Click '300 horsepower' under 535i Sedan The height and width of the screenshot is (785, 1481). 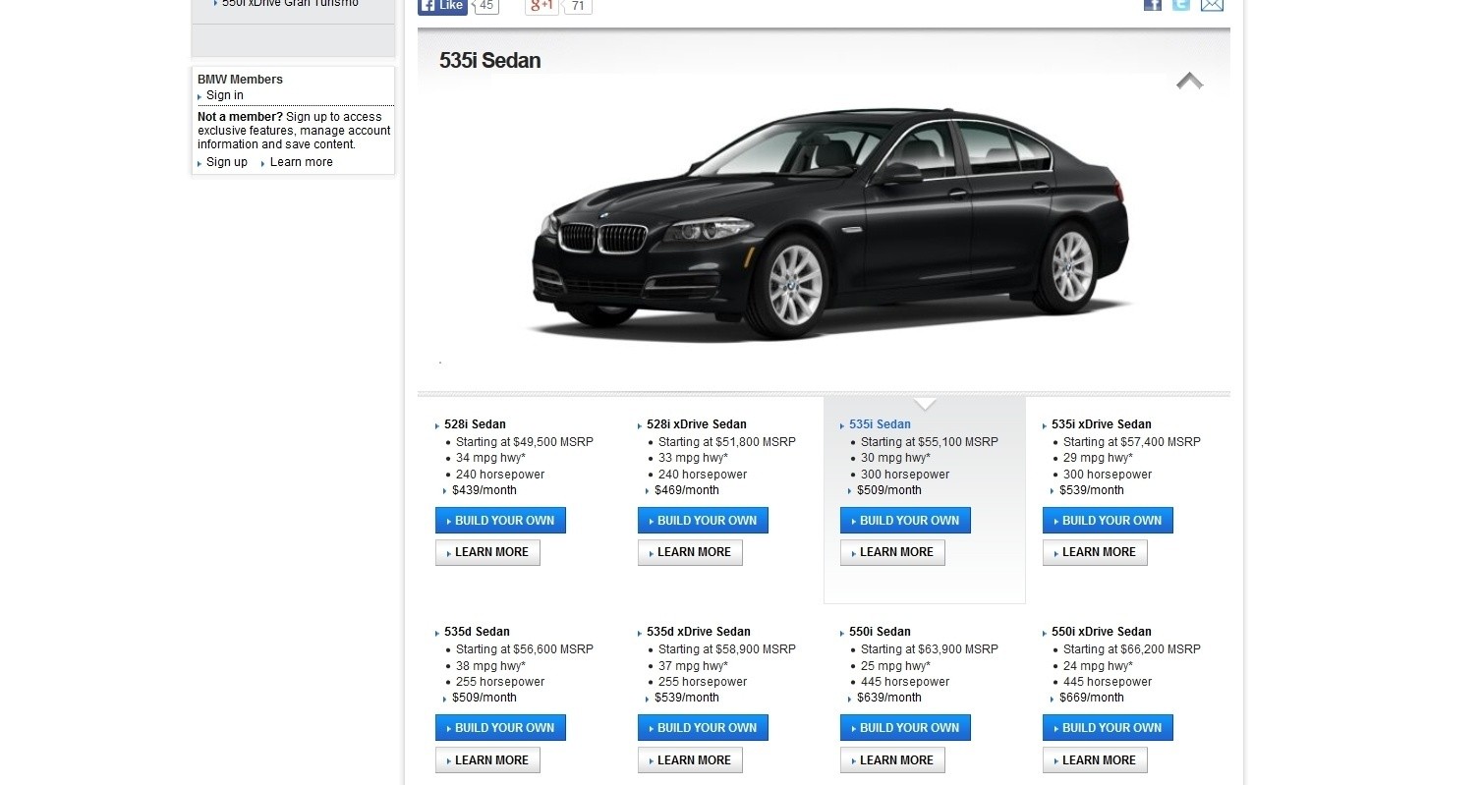[x=905, y=475]
